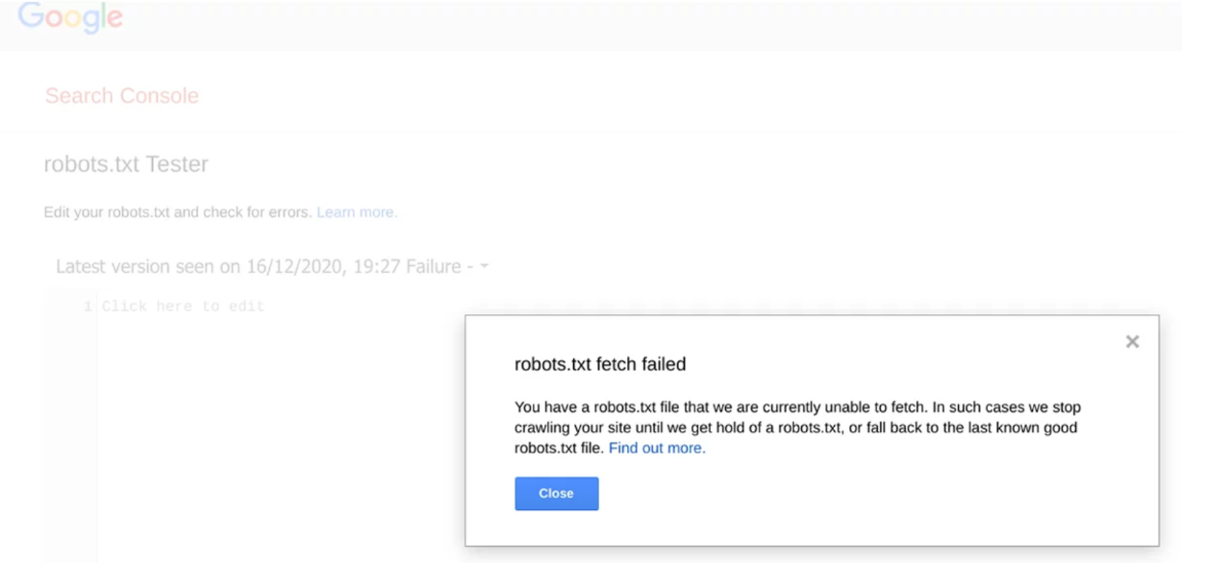1231x563 pixels.
Task: Follow the Learn more link
Action: click(357, 212)
